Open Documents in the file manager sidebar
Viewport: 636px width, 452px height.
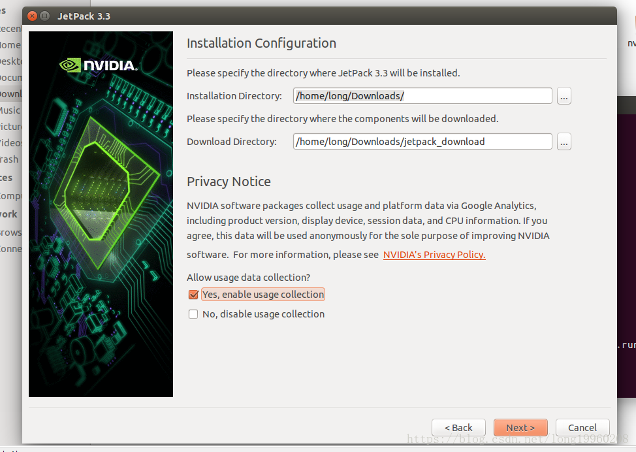[x=11, y=78]
